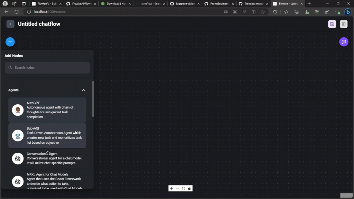354x199 pixels.
Task: Close the Trending repositories tab
Action: pos(267,3)
